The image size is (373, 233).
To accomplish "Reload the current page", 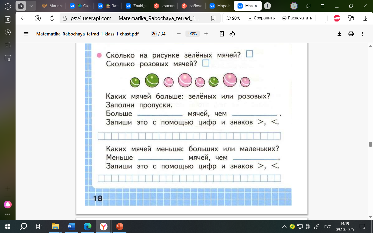I will (52, 18).
